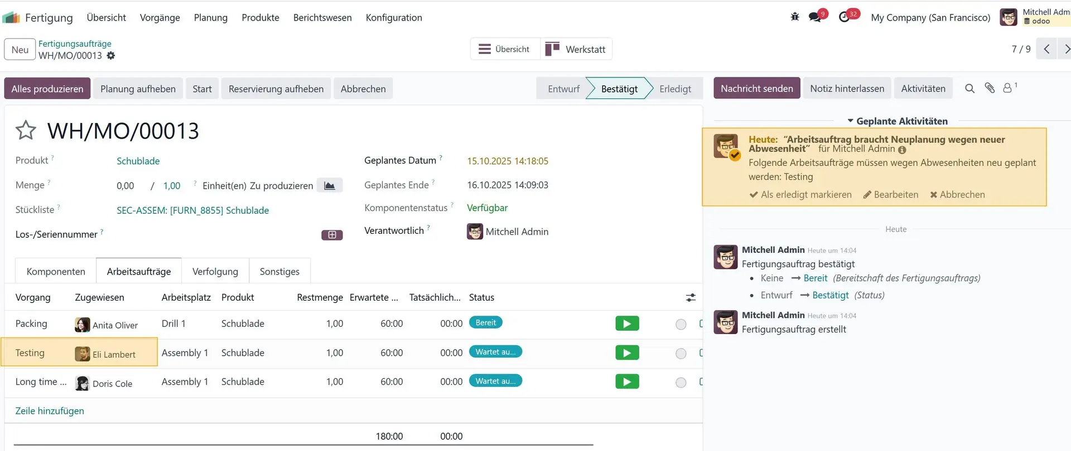
Task: Toggle the Packing row status circle
Action: 681,325
